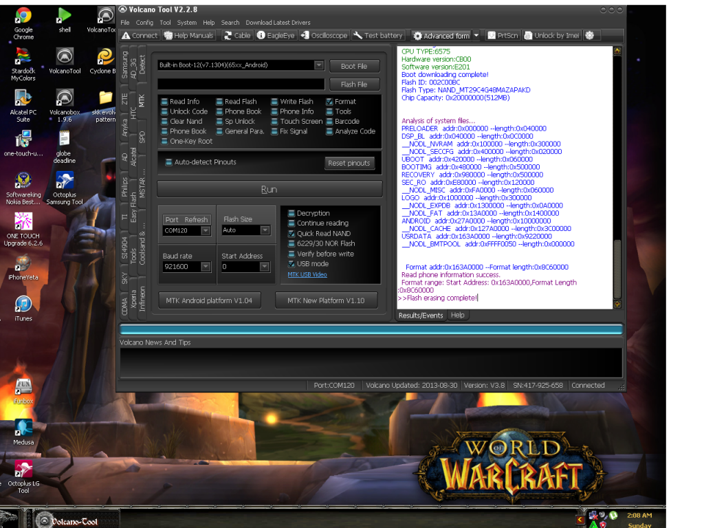The image size is (704, 528).
Task: Select the Samsung vertical tab
Action: [124, 65]
